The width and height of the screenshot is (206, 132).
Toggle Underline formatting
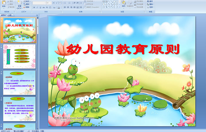tap(40, 7)
